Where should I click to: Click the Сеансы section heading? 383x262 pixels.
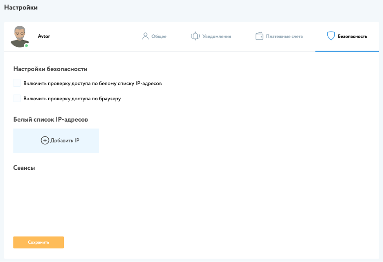coord(24,168)
